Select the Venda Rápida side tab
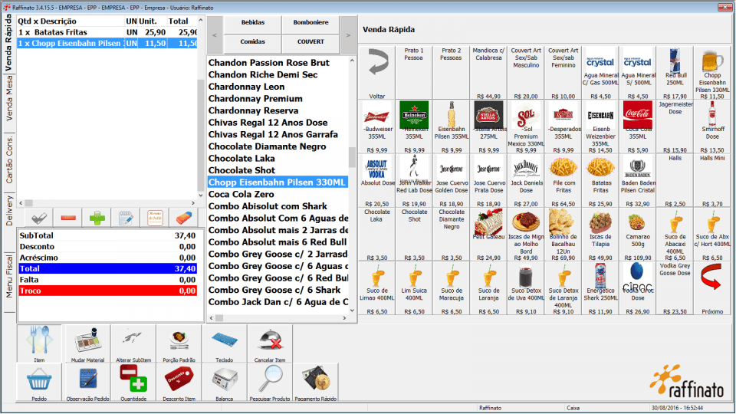736x414 pixels. pos(9,43)
